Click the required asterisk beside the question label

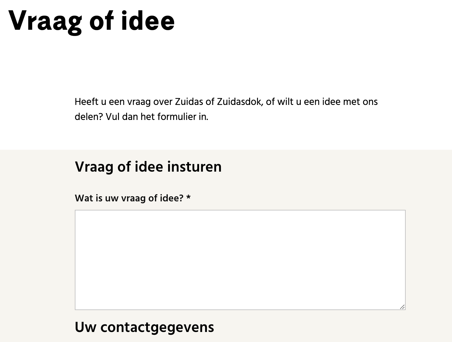click(188, 198)
